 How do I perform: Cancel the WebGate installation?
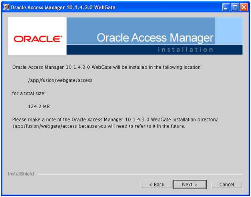227,185
